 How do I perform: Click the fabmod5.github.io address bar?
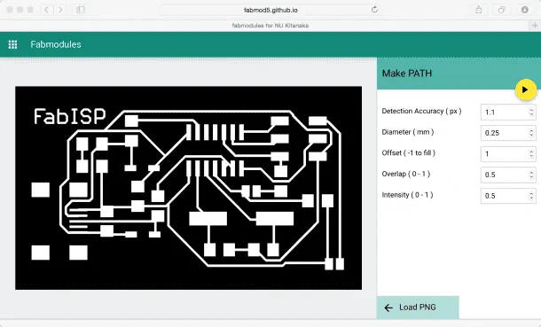point(270,10)
